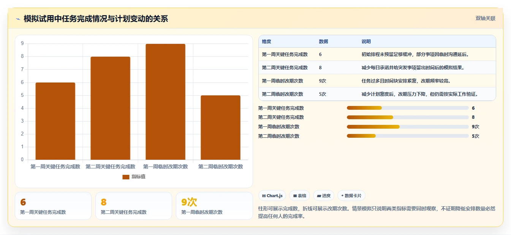Click the panel title 模拟试用中任务完成情况与计划变动的关系
The width and height of the screenshot is (511, 235).
click(x=96, y=19)
